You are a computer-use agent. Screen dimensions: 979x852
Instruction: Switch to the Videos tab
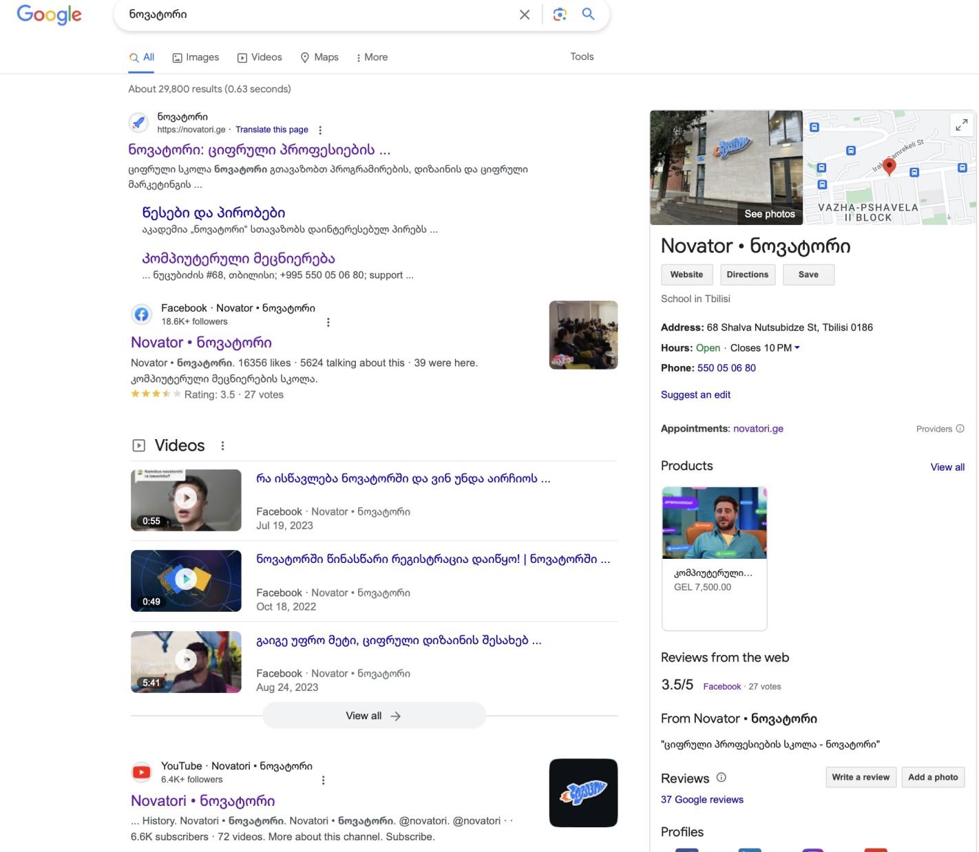260,57
